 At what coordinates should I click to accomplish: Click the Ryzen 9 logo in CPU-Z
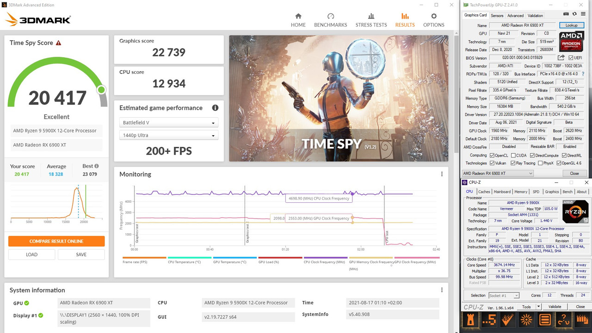[x=575, y=212]
